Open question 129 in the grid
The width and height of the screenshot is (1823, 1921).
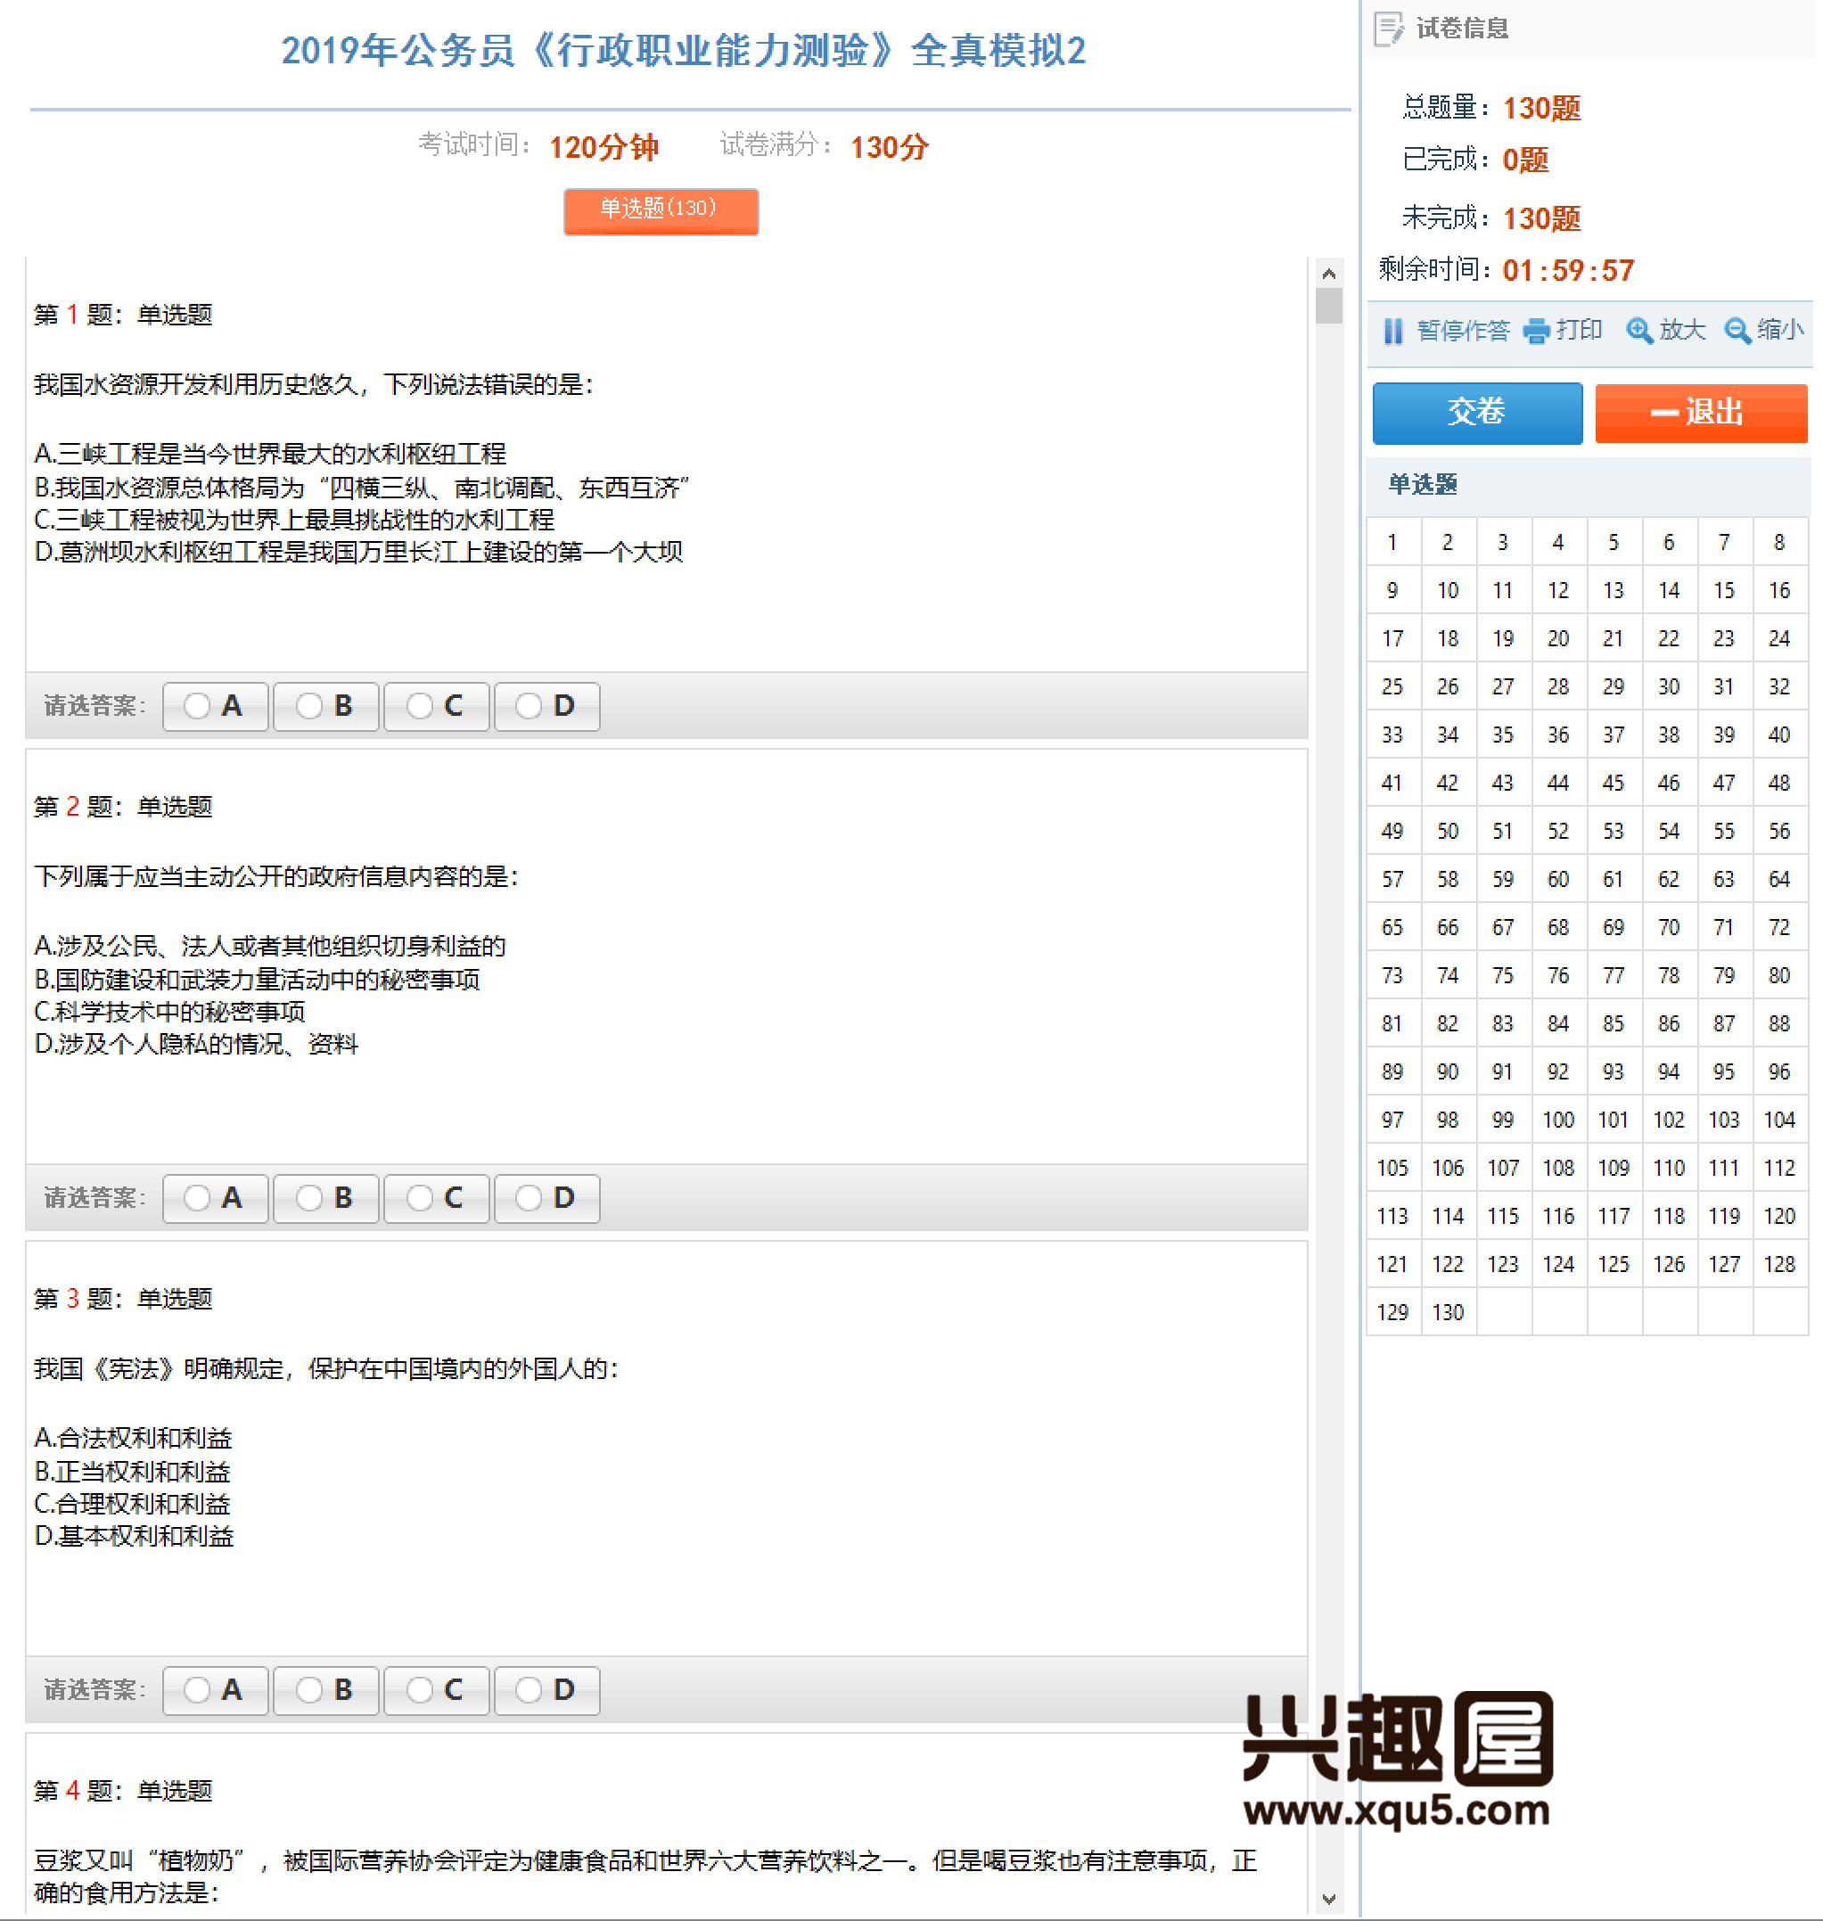(x=1392, y=1312)
